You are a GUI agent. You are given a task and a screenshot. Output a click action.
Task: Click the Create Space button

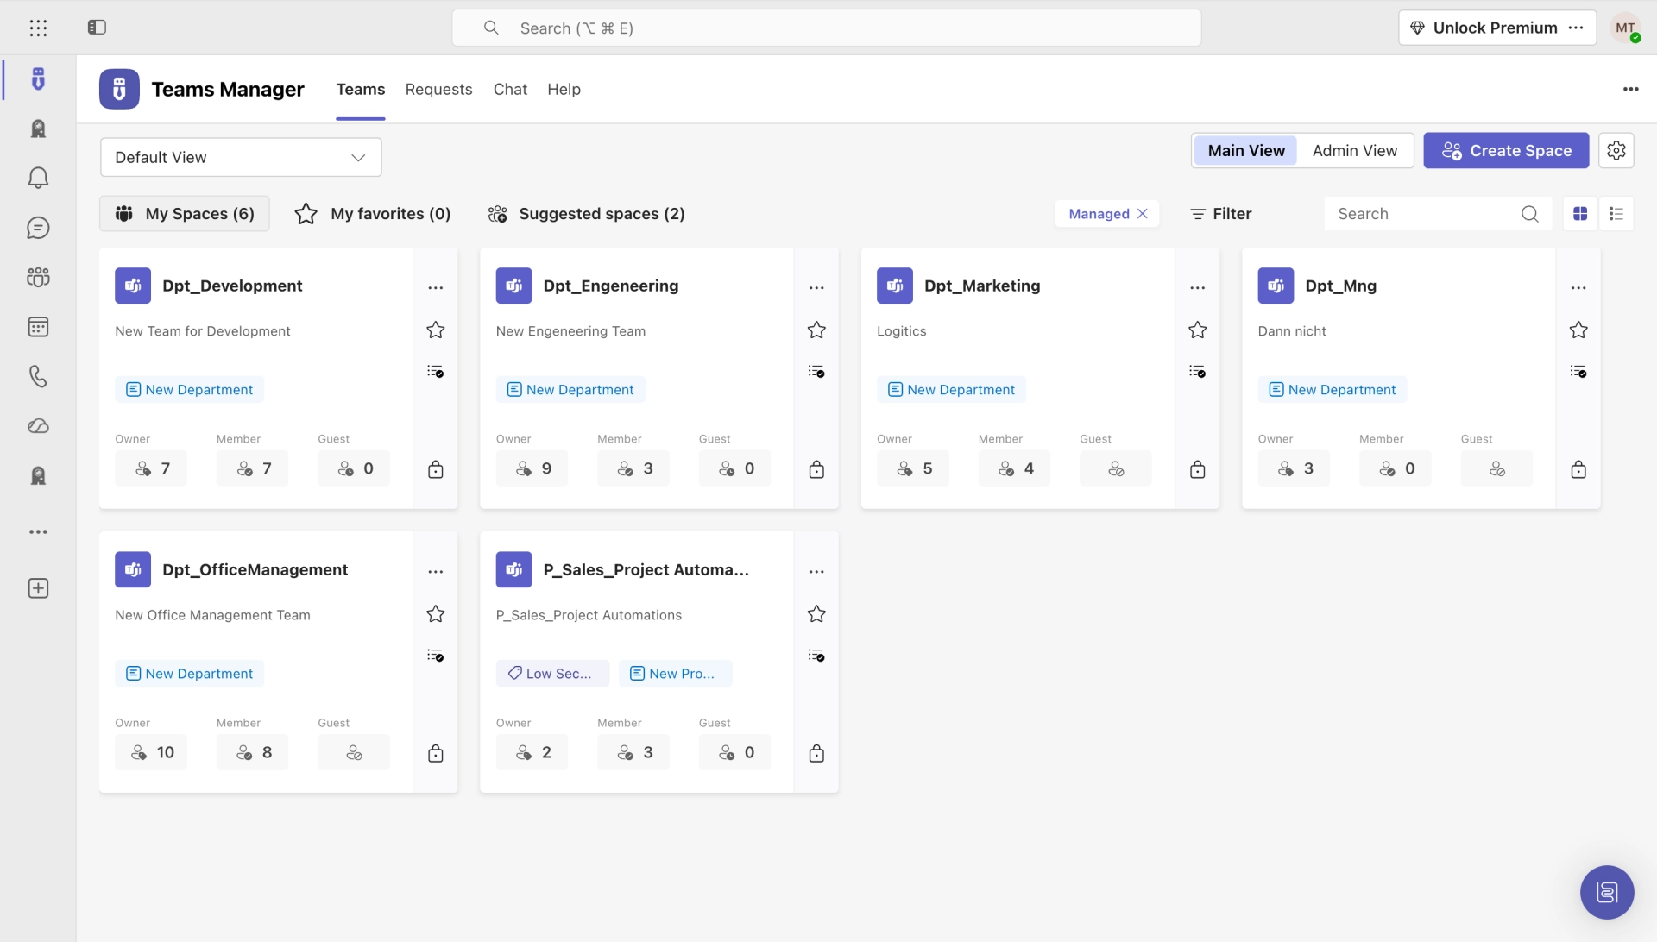(x=1506, y=150)
